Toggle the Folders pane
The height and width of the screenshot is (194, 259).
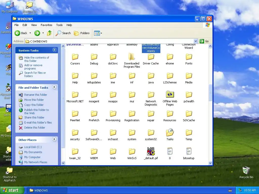[x=82, y=33]
